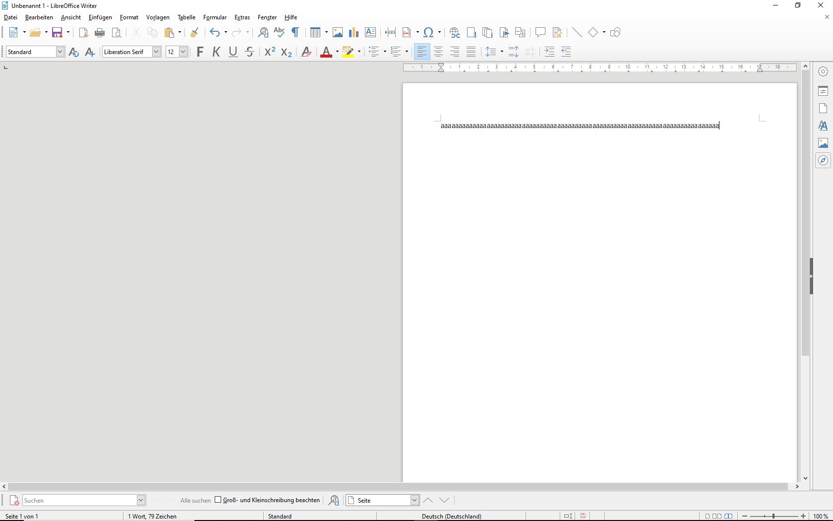833x521 pixels.
Task: Apply yellow highlighting color swatch
Action: click(349, 52)
